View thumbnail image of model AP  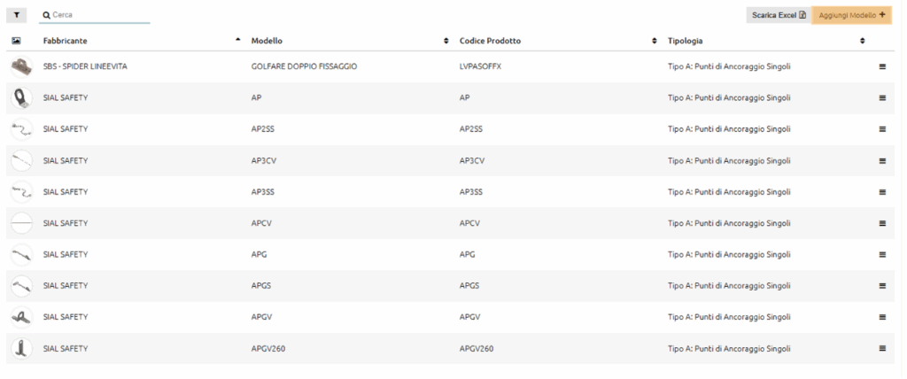[x=21, y=97]
